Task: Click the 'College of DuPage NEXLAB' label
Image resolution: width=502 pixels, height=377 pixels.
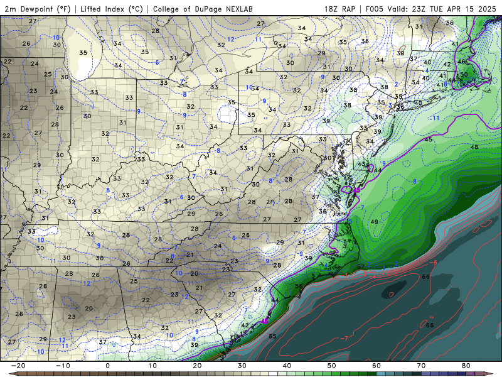Action: (x=203, y=9)
